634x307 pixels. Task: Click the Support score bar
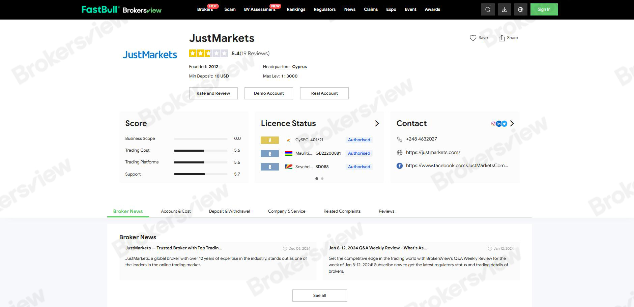click(x=201, y=174)
